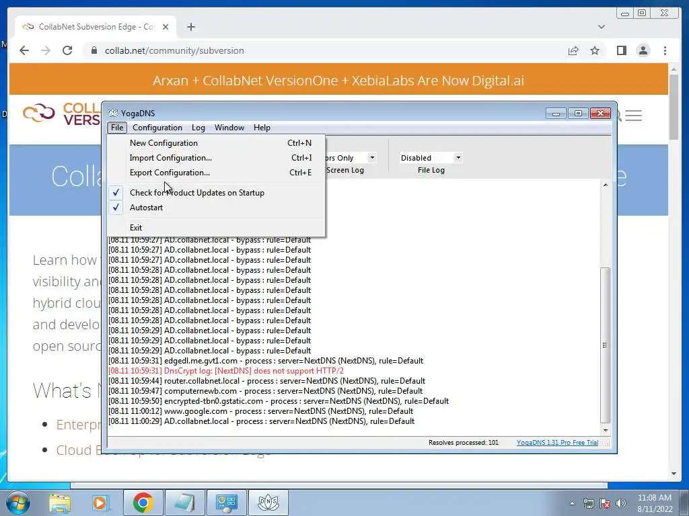This screenshot has width=689, height=516.
Task: Open Chrome profile avatar
Action: click(x=643, y=50)
